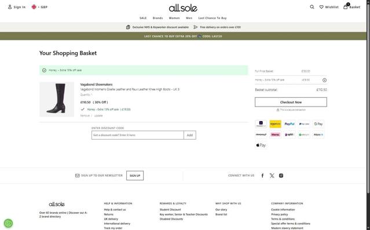Viewport: 370px width, 230px height.
Task: Open the UK flag currency selector
Action: pos(39,7)
